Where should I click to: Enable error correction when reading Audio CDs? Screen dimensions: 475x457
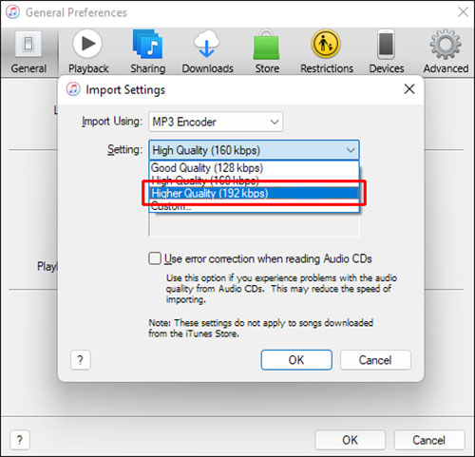click(x=155, y=258)
